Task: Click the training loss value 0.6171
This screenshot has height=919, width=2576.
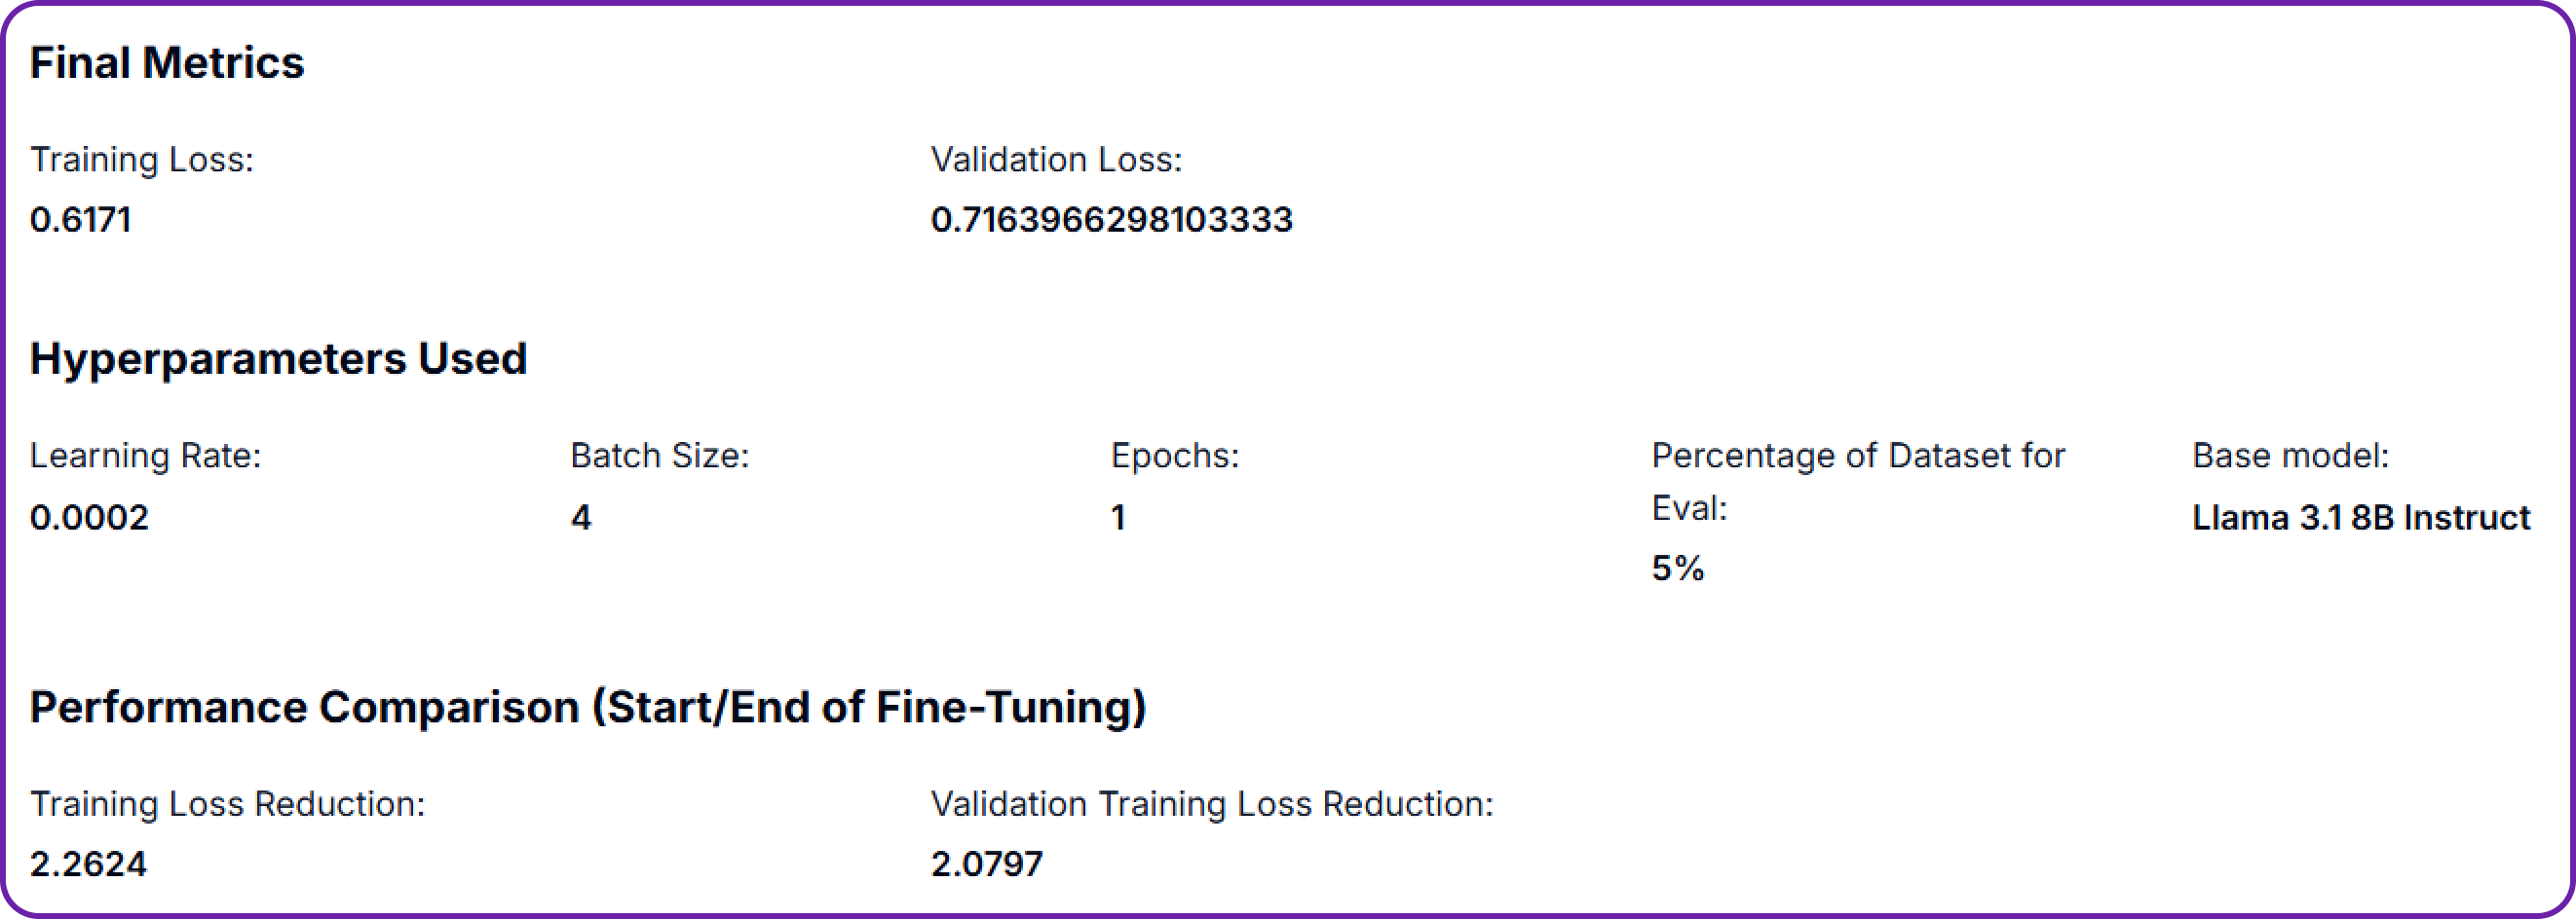Action: coord(81,220)
